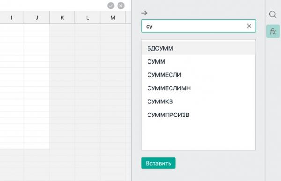Toggle the fx functions panel
Viewport: 281px width, 181px height.
click(x=273, y=31)
